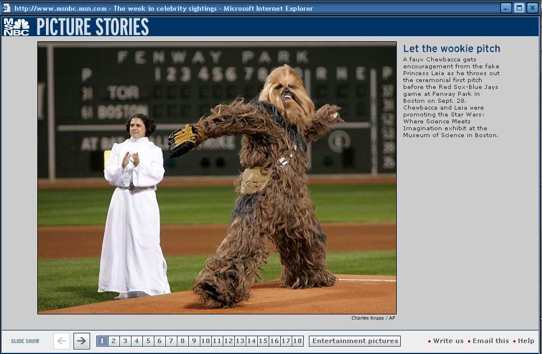Click the caption paragraph about faux Chewbacca

[451, 98]
